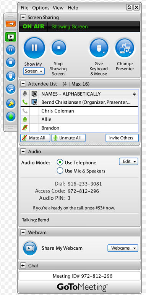Select the Use Mic & Speakers audio mode
Viewport: 146px width, 295px height.
60,171
